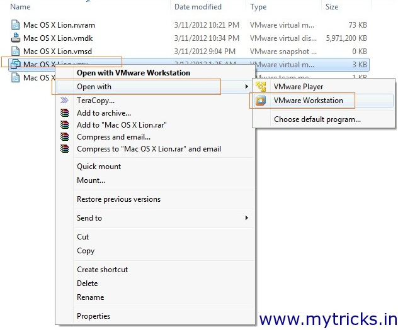Click WinRAR icon beside Add to "Mac OS X Lion.rar"
This screenshot has width=398, height=330.
[x=64, y=124]
